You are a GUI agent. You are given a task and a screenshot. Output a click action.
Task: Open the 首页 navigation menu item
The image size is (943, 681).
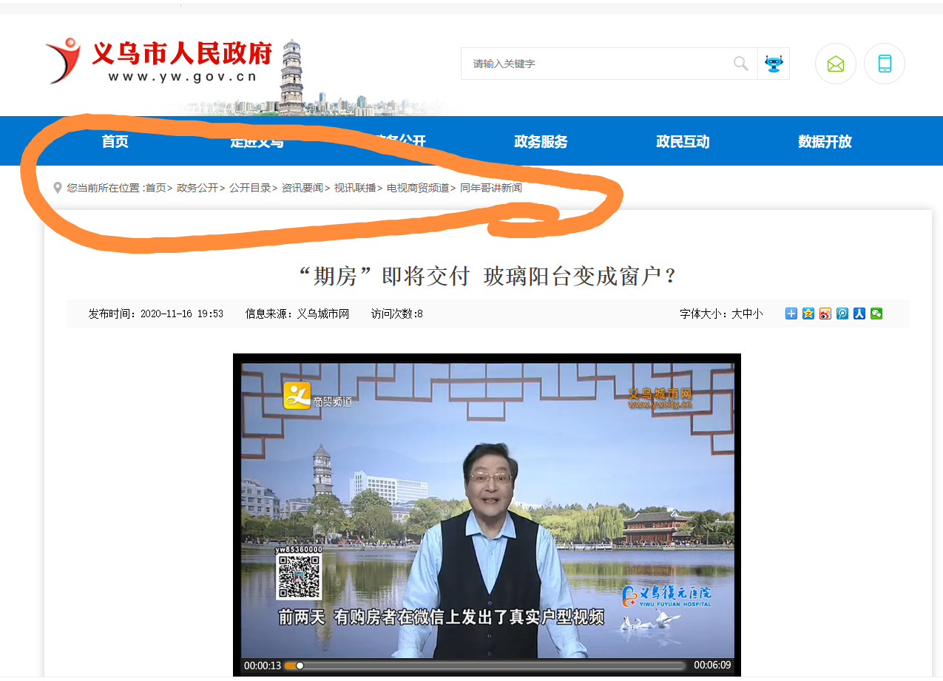[115, 141]
